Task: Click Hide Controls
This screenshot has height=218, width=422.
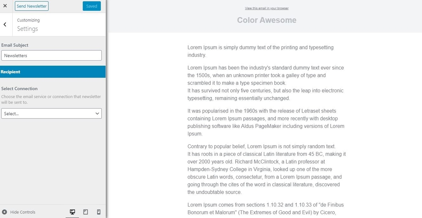Action: 23,212
